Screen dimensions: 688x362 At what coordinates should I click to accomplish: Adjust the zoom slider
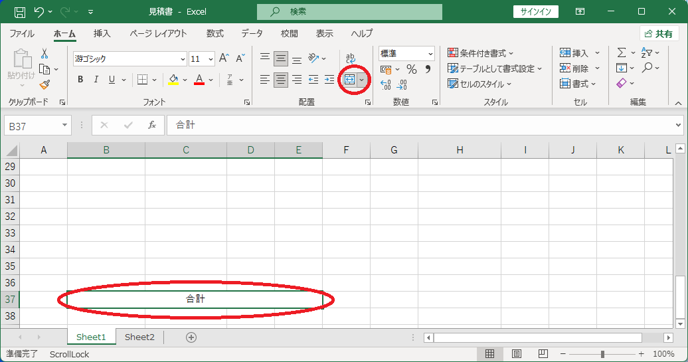(x=602, y=353)
